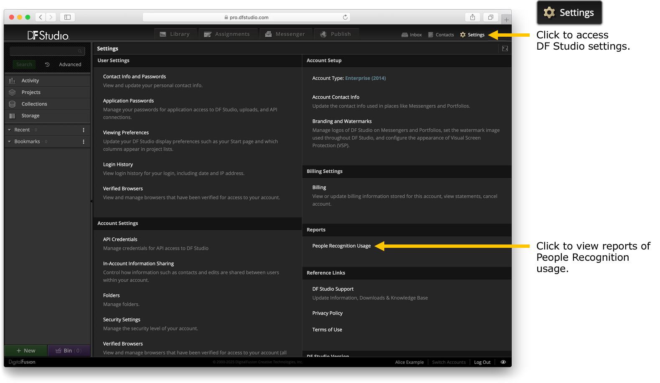Click Alice Example in the footer

pos(409,362)
